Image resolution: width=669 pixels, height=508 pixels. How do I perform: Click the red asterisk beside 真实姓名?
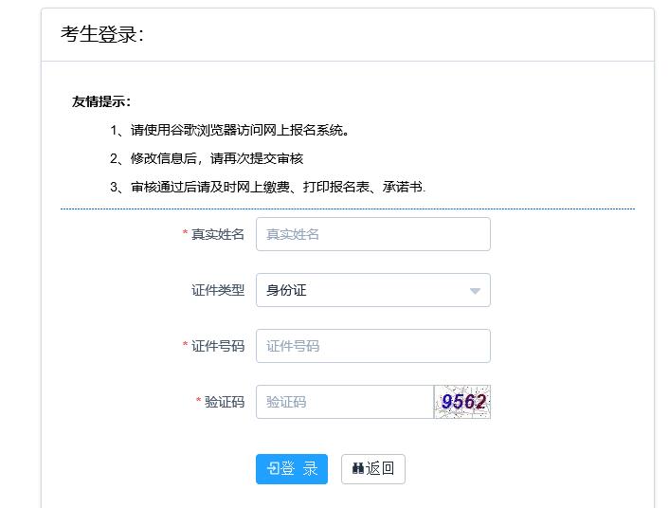pos(185,234)
